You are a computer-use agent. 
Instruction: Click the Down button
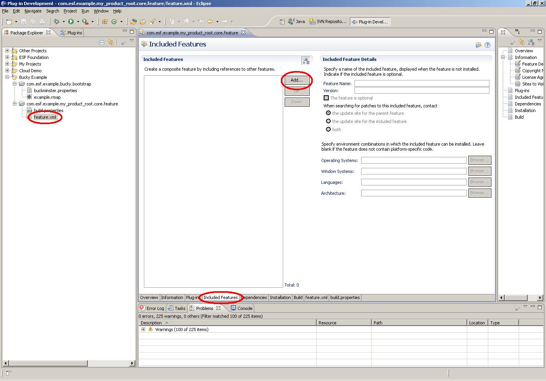click(297, 102)
